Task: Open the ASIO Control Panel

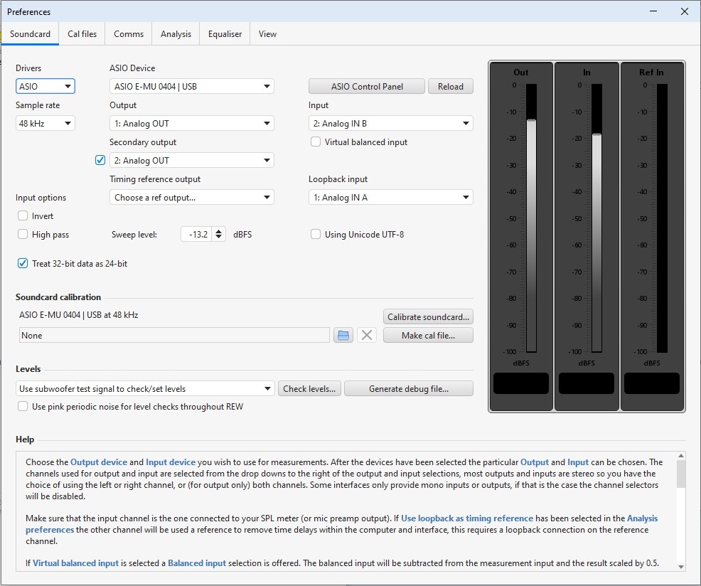Action: [x=367, y=86]
